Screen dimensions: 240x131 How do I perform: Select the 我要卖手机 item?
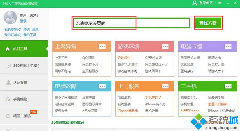pyautogui.click(x=189, y=97)
